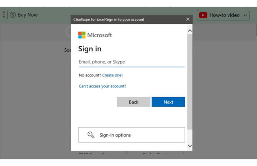This screenshot has width=257, height=166.
Task: Open the Create one! link
Action: pos(112,75)
